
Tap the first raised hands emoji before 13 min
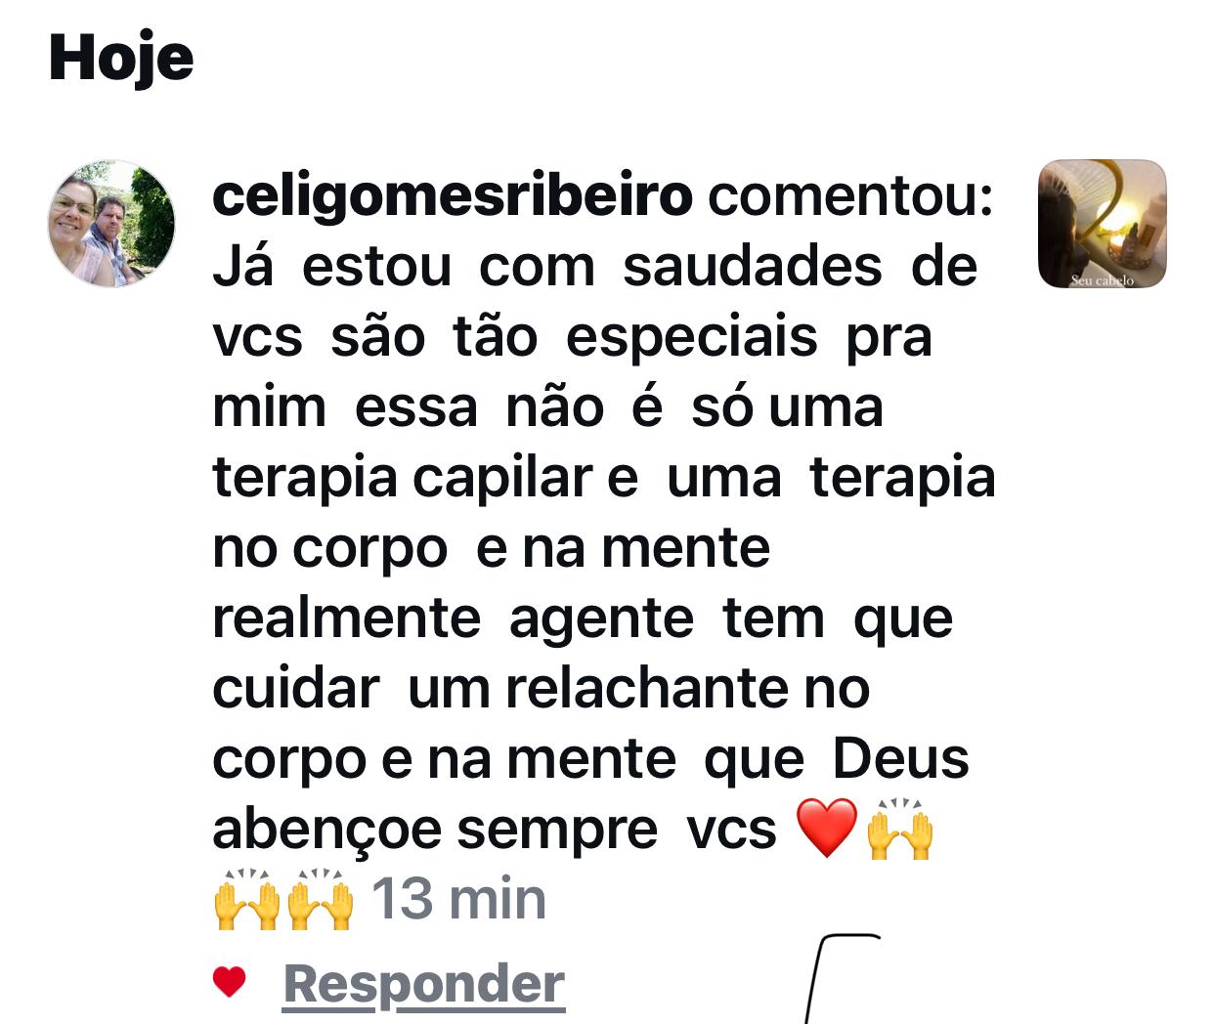(246, 898)
